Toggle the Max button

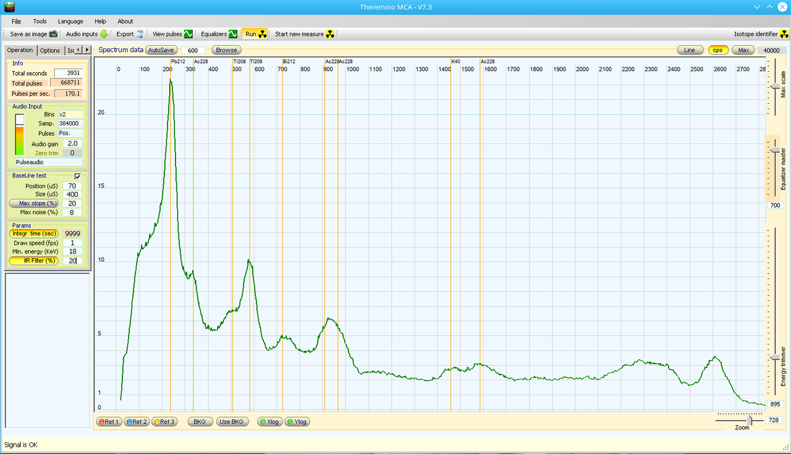coord(743,50)
